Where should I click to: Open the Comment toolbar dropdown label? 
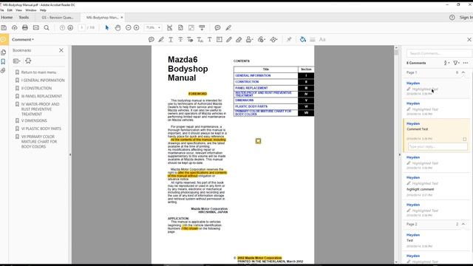(x=23, y=39)
